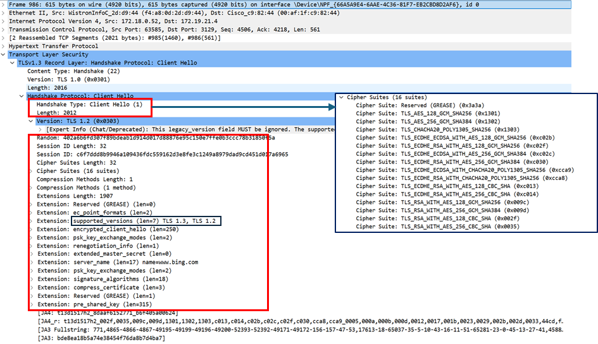Select Cipher Suites Length: 32 row
The width and height of the screenshot is (598, 344).
pos(77,163)
